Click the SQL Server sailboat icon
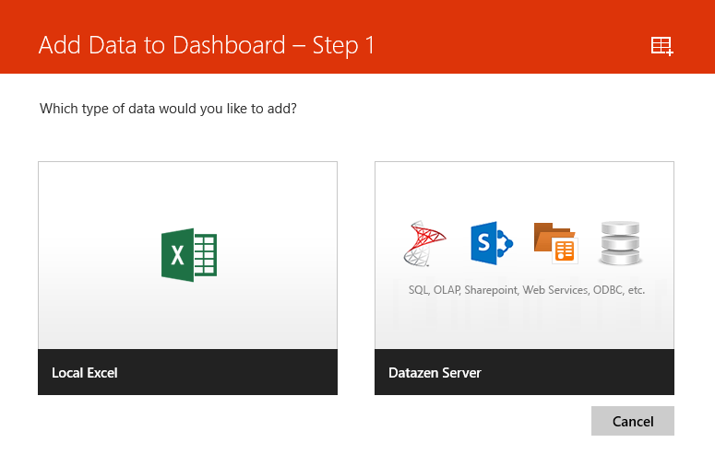 coord(423,243)
